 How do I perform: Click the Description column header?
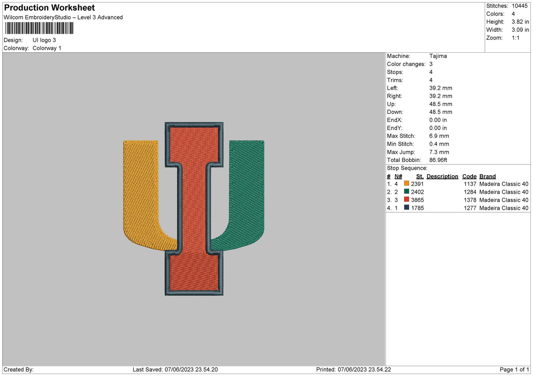coord(442,176)
